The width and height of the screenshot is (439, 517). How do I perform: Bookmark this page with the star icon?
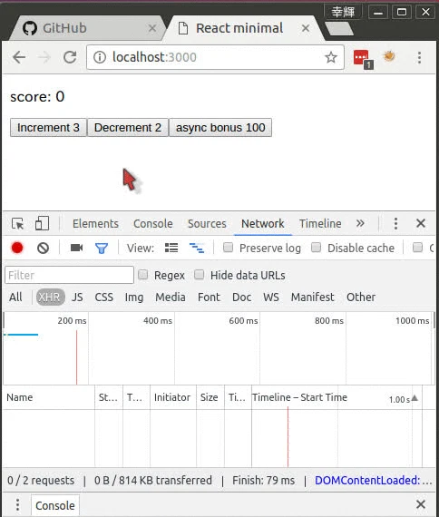pyautogui.click(x=331, y=57)
